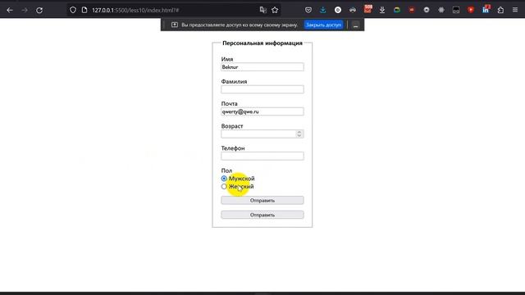Click the Почта field label
Image resolution: width=525 pixels, height=295 pixels.
230,104
